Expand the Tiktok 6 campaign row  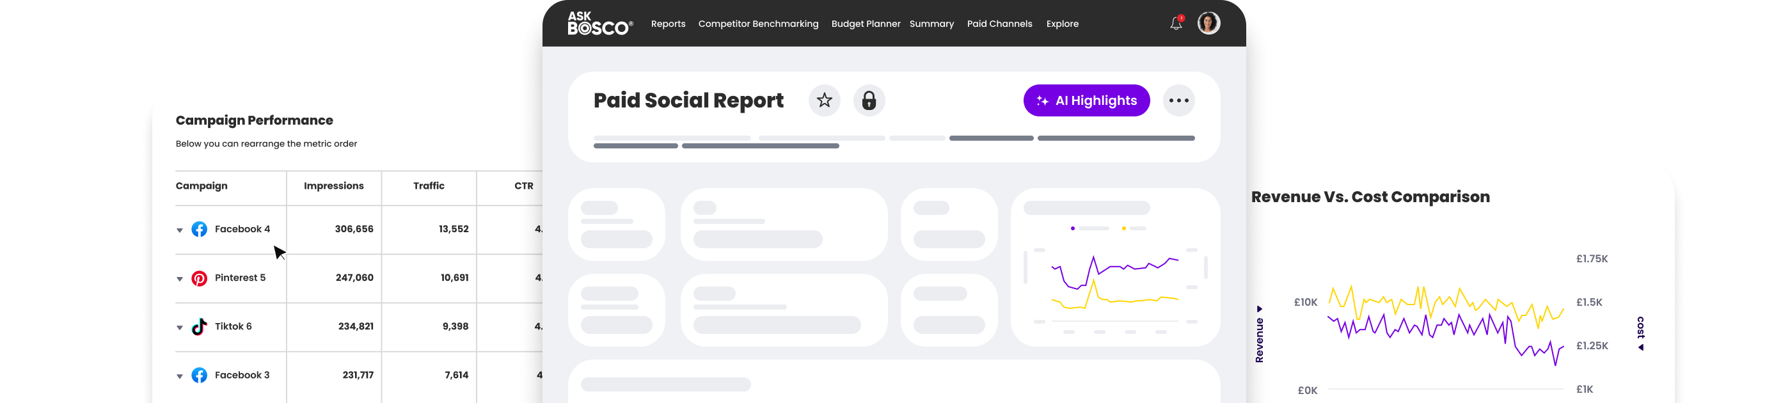[179, 328]
